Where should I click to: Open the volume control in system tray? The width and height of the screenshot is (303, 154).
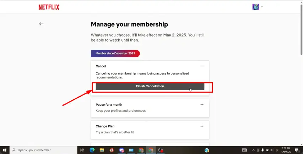coord(272,150)
